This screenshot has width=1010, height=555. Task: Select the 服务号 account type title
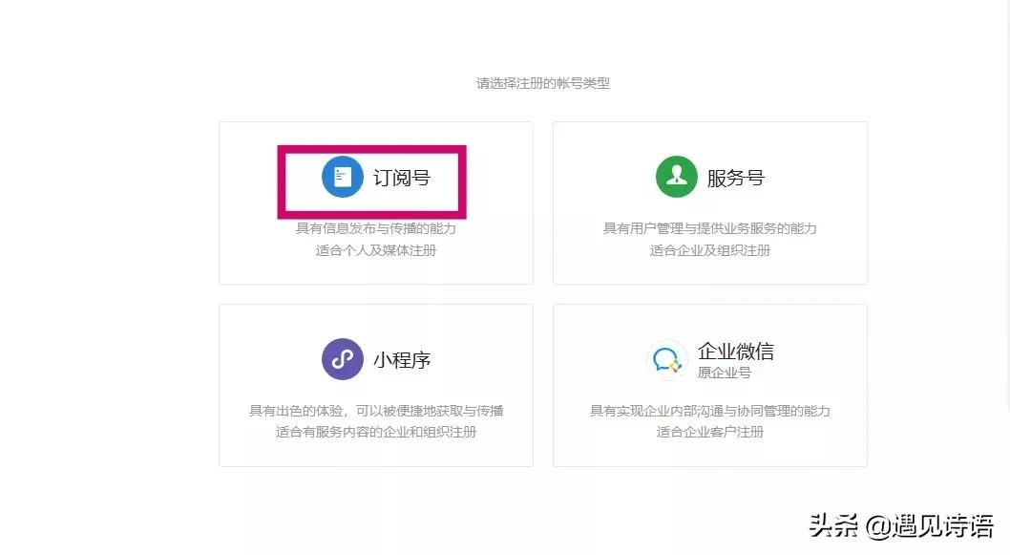tap(736, 178)
